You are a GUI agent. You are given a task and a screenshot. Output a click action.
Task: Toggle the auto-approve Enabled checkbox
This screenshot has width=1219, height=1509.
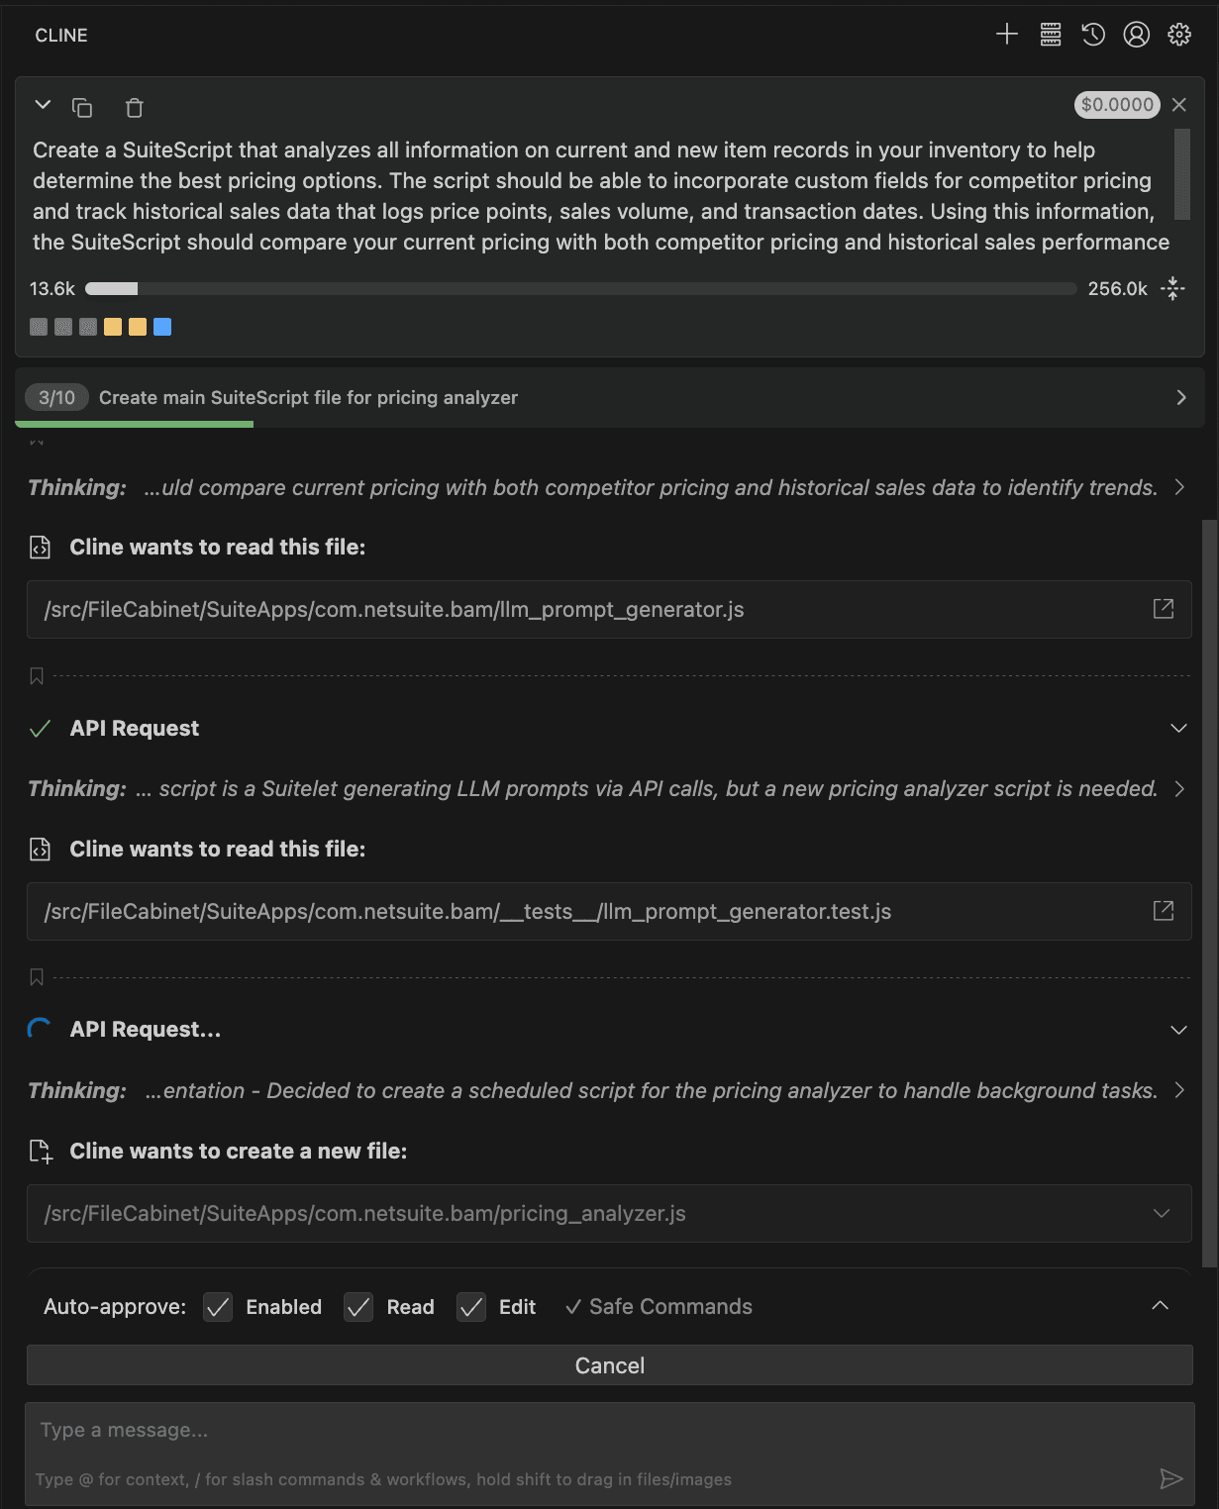tap(218, 1307)
